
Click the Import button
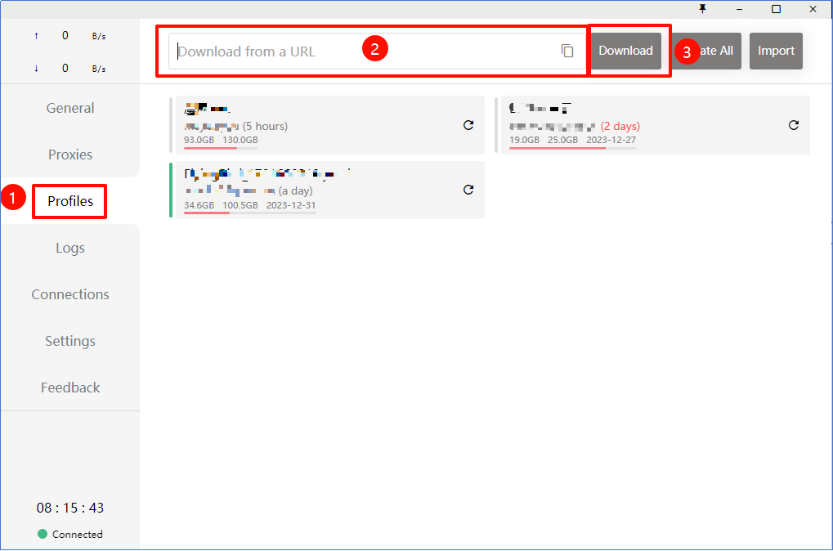pos(776,51)
